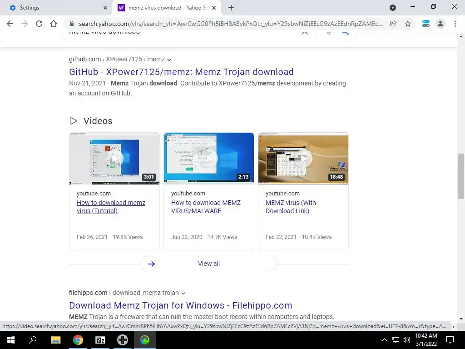Switch to the Settings tab
This screenshot has height=349, width=465.
[x=56, y=8]
